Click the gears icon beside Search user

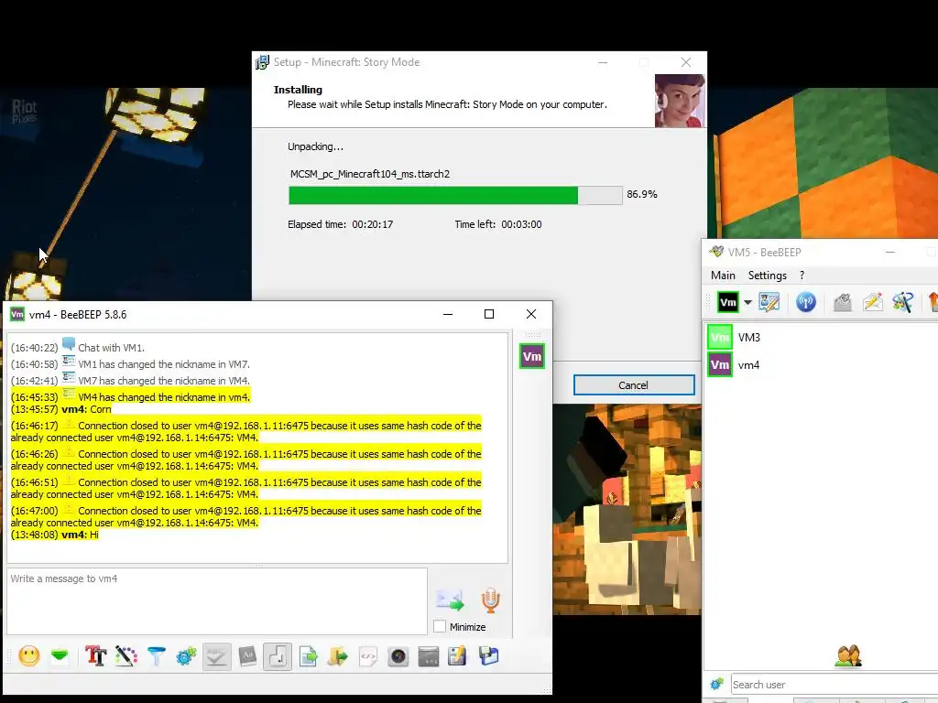pyautogui.click(x=716, y=683)
